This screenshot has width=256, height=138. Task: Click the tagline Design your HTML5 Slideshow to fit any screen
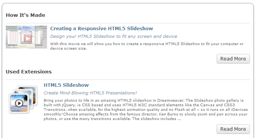(114, 36)
